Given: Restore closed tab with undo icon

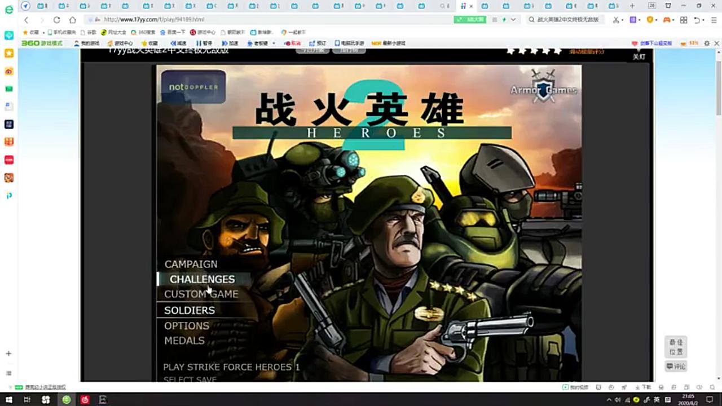Looking at the screenshot, I should tap(698, 20).
